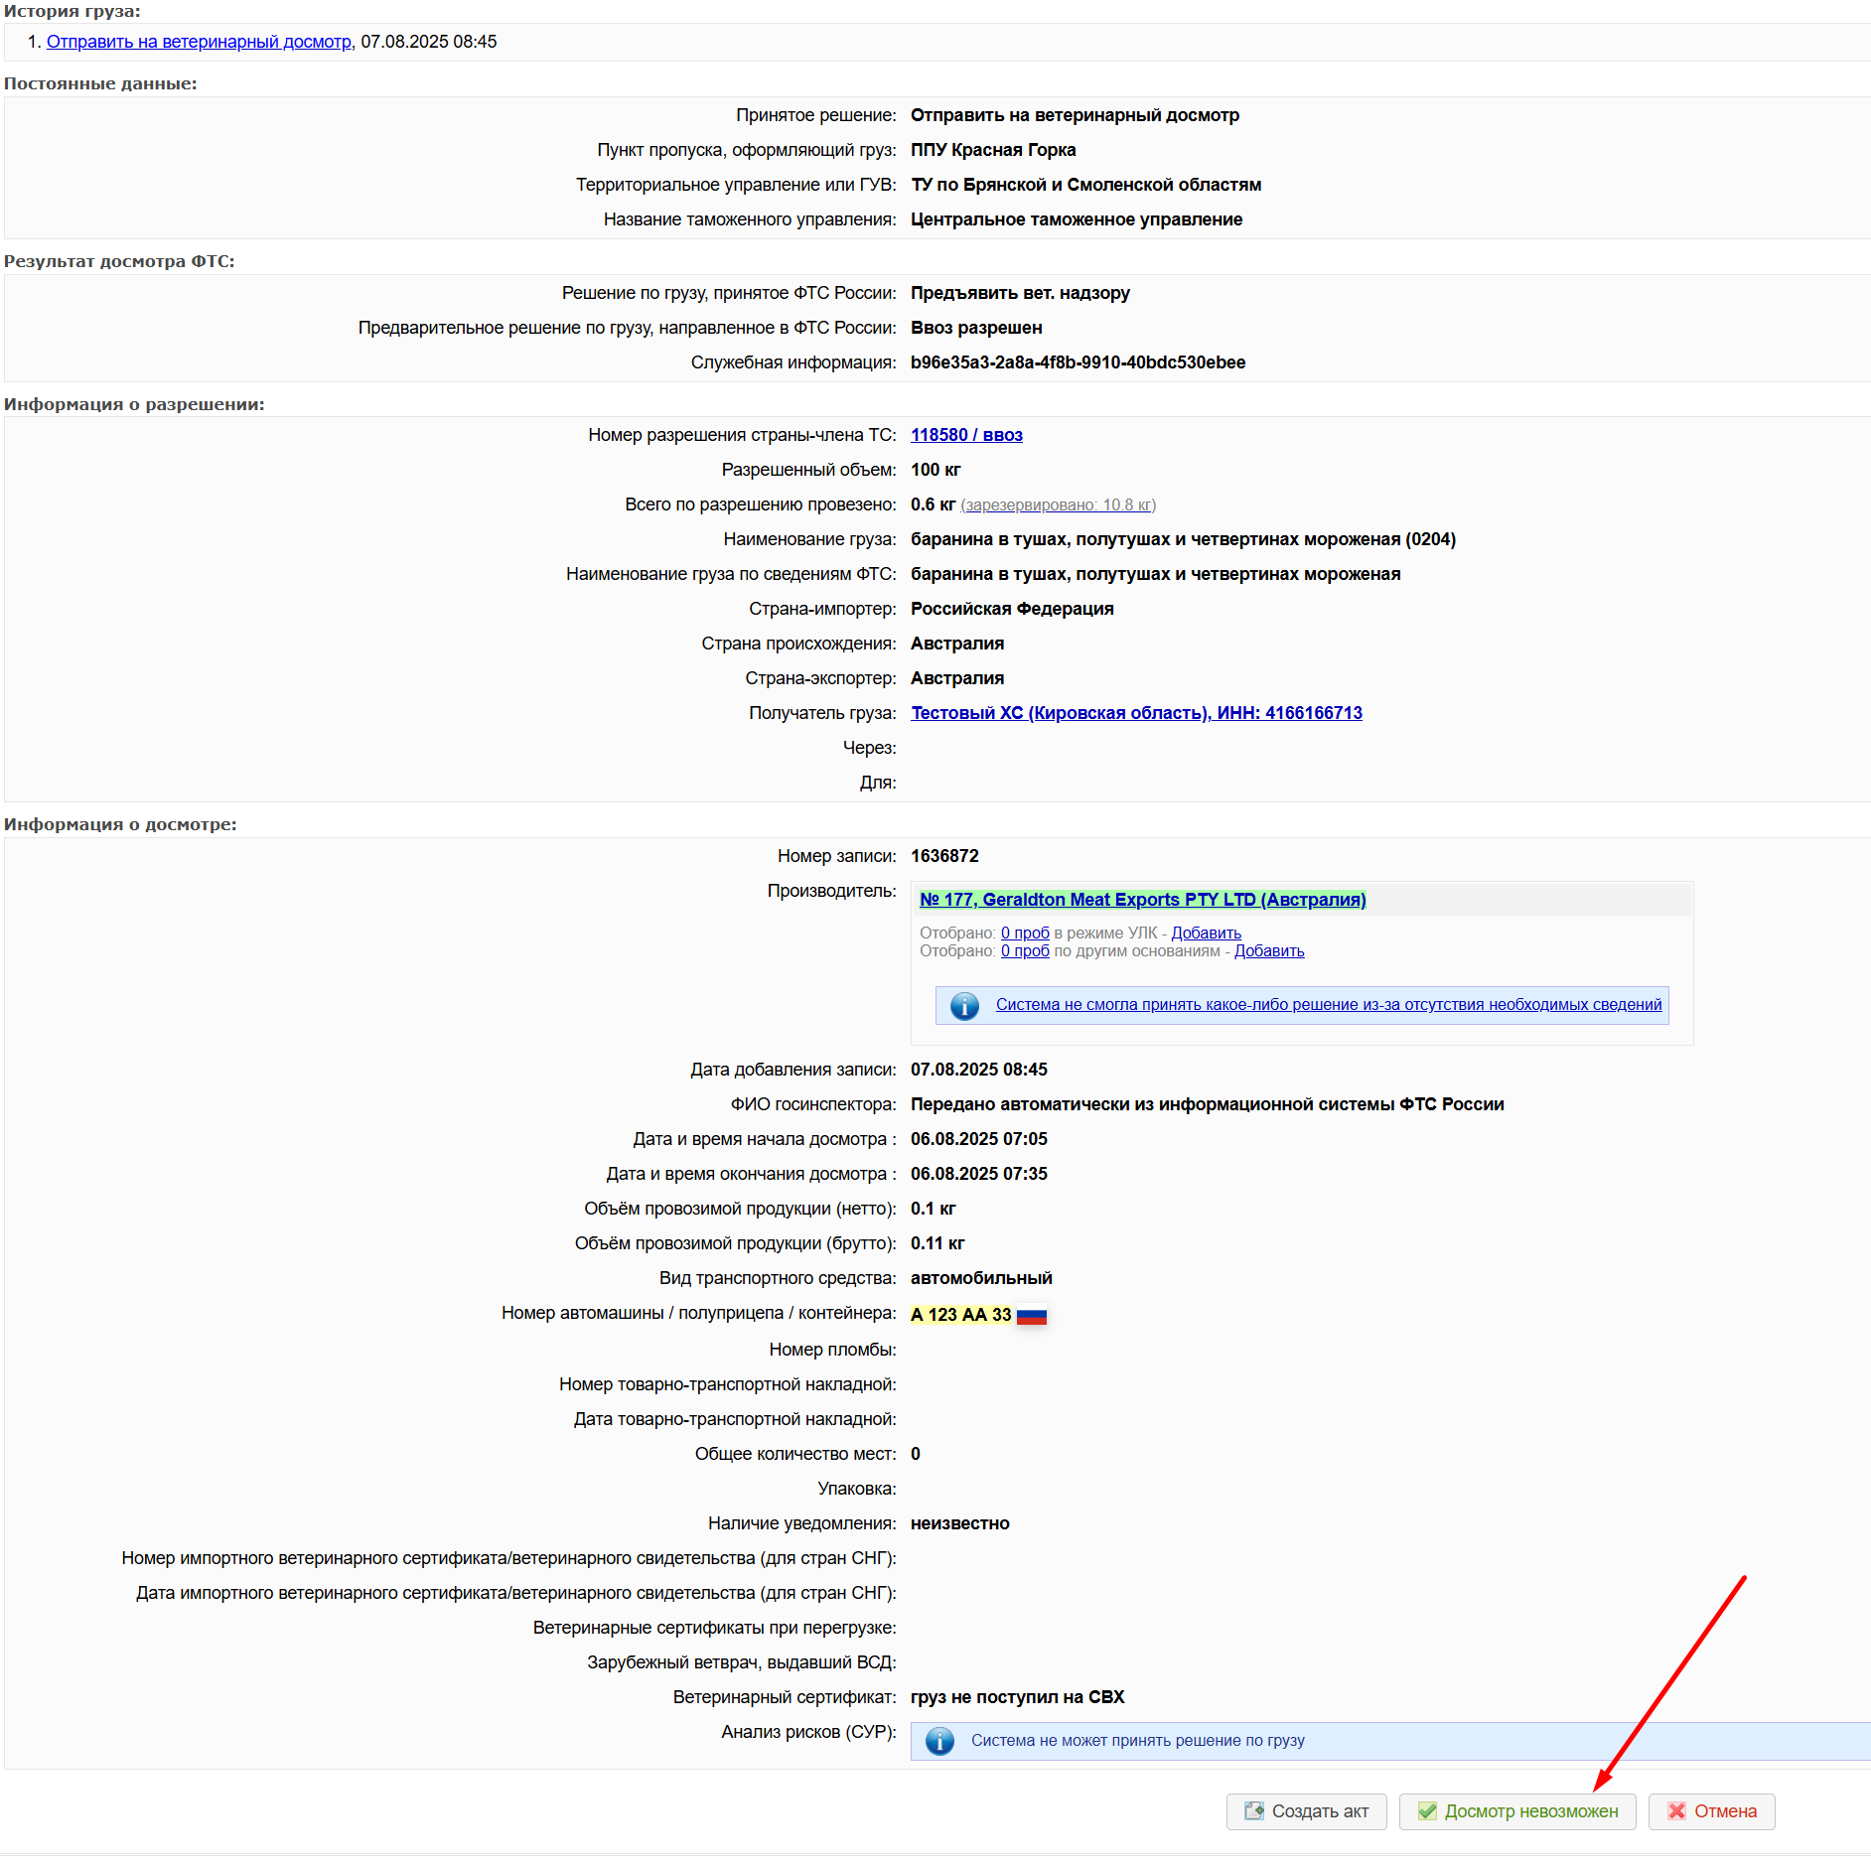Screen dimensions: 1871x1869
Task: Open permit number 118580 / ввоз
Action: point(966,435)
